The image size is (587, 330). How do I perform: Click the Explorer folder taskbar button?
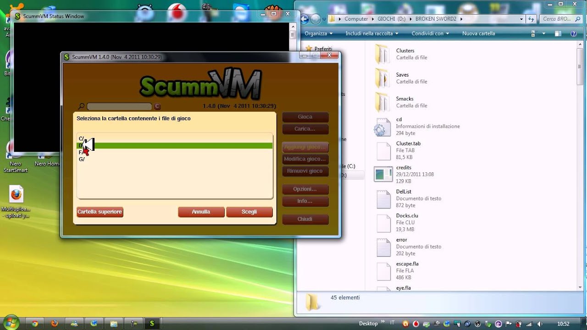tap(113, 323)
